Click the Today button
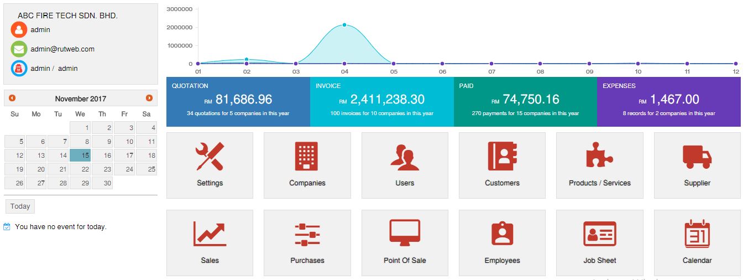 pyautogui.click(x=20, y=206)
